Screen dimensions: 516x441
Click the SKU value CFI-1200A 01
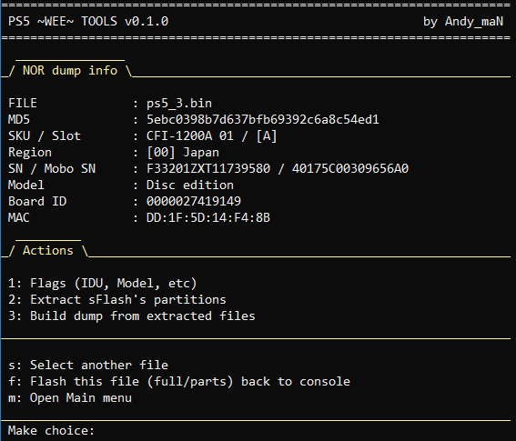click(x=190, y=135)
